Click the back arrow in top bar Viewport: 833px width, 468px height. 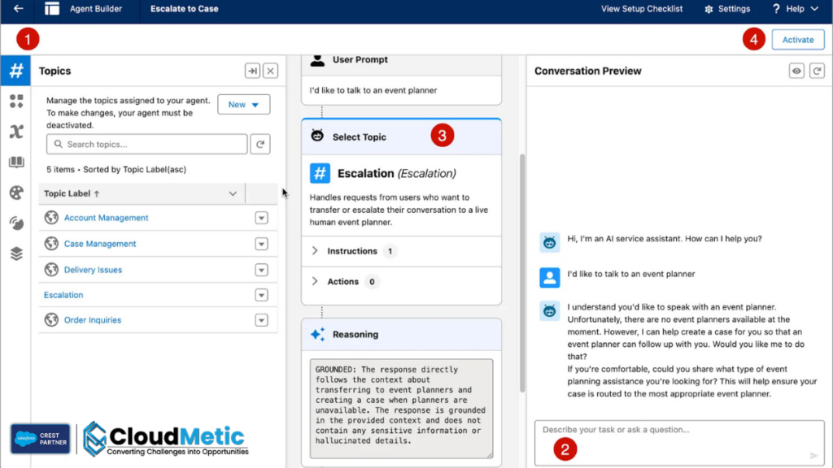click(18, 9)
